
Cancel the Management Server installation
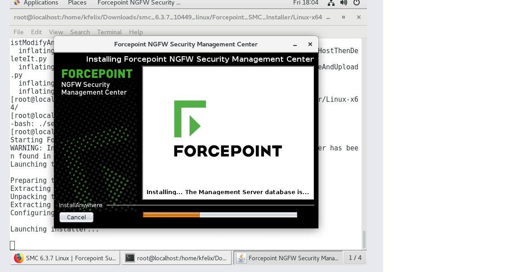point(76,217)
